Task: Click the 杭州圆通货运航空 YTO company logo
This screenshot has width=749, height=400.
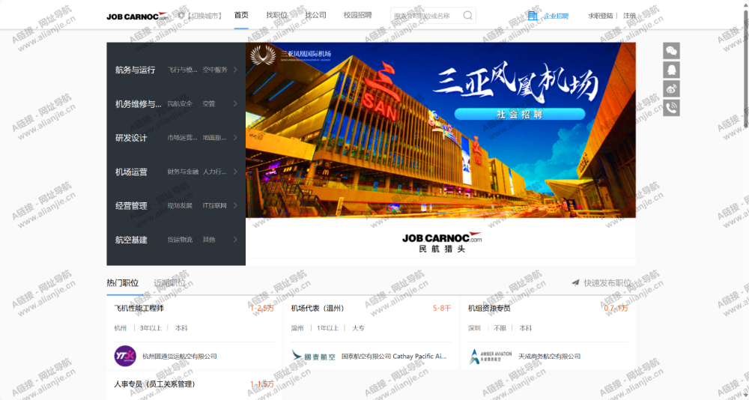Action: point(125,356)
